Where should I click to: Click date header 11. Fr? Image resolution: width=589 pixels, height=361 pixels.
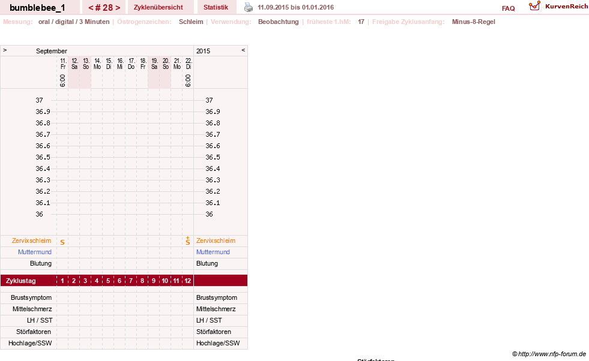pos(63,64)
